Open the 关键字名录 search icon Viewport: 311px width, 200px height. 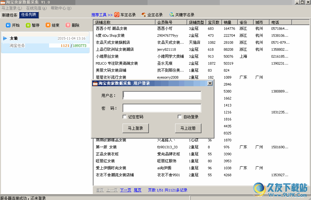(x=172, y=15)
